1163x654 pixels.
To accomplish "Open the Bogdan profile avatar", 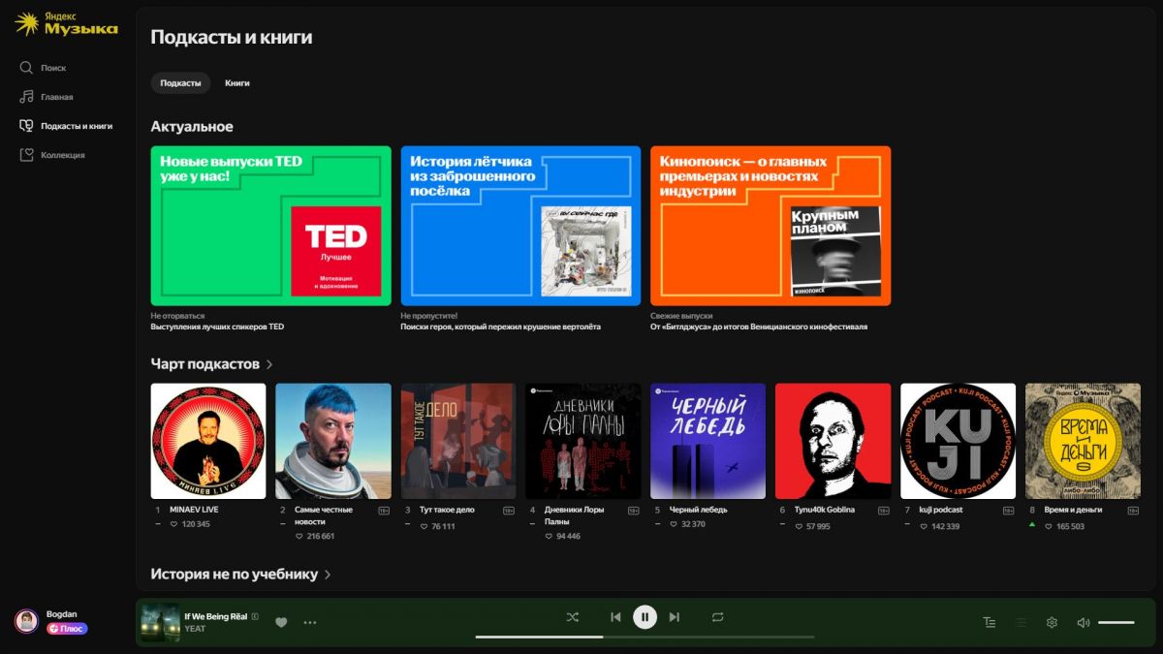I will [26, 621].
